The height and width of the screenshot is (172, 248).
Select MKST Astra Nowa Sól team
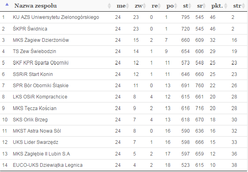[x=37, y=131]
